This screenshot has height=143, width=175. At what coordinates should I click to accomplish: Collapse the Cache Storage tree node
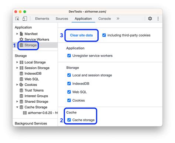(17, 107)
